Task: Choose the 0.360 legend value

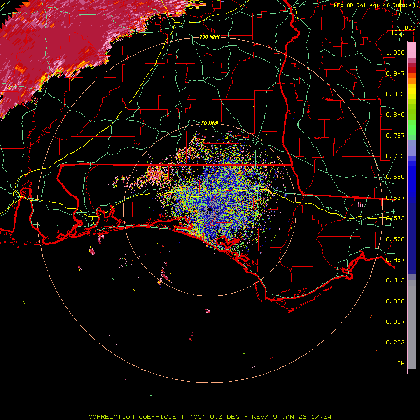Action: tap(395, 301)
